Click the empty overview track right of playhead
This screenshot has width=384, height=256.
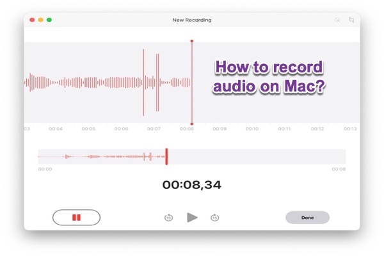point(256,157)
